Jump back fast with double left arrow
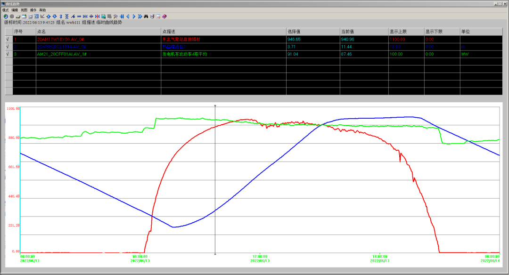This screenshot has width=509, height=275. pyautogui.click(x=122, y=16)
